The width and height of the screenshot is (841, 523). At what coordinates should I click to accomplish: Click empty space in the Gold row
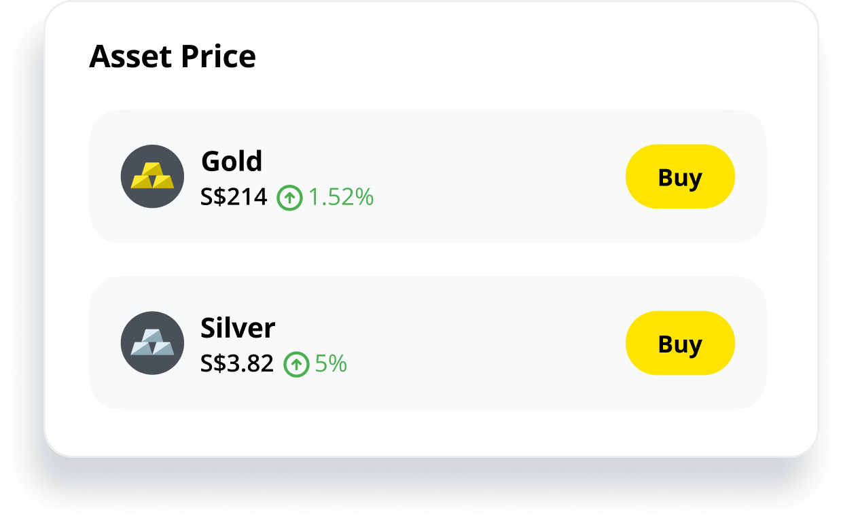496,177
